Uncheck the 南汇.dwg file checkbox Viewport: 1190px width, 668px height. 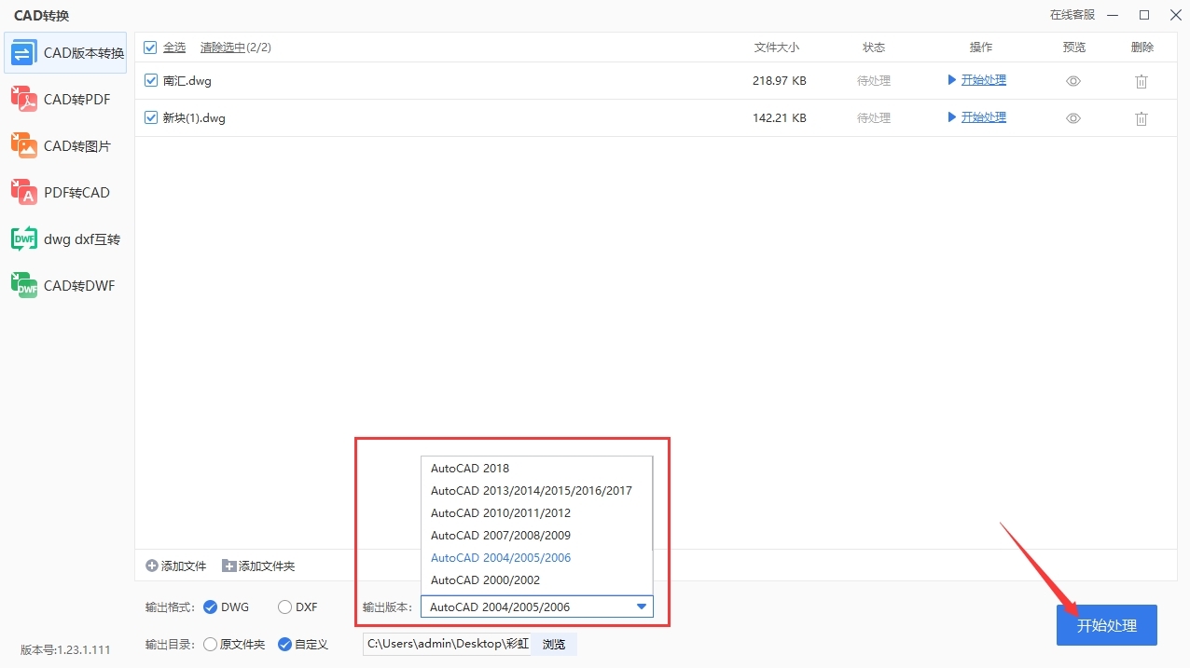coord(151,80)
